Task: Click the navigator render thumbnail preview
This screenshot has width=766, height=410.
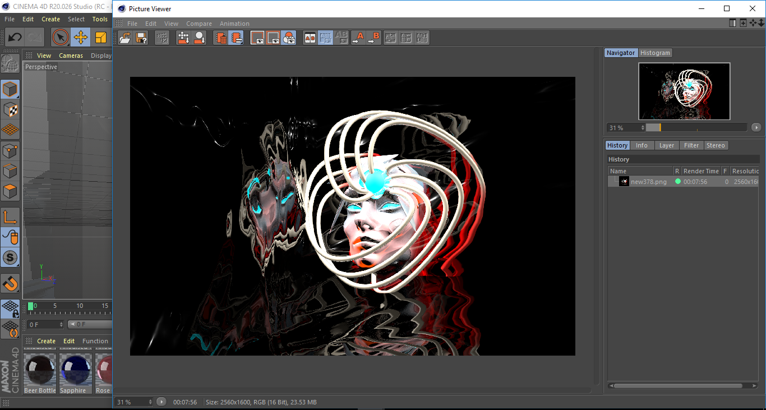Action: coord(684,91)
